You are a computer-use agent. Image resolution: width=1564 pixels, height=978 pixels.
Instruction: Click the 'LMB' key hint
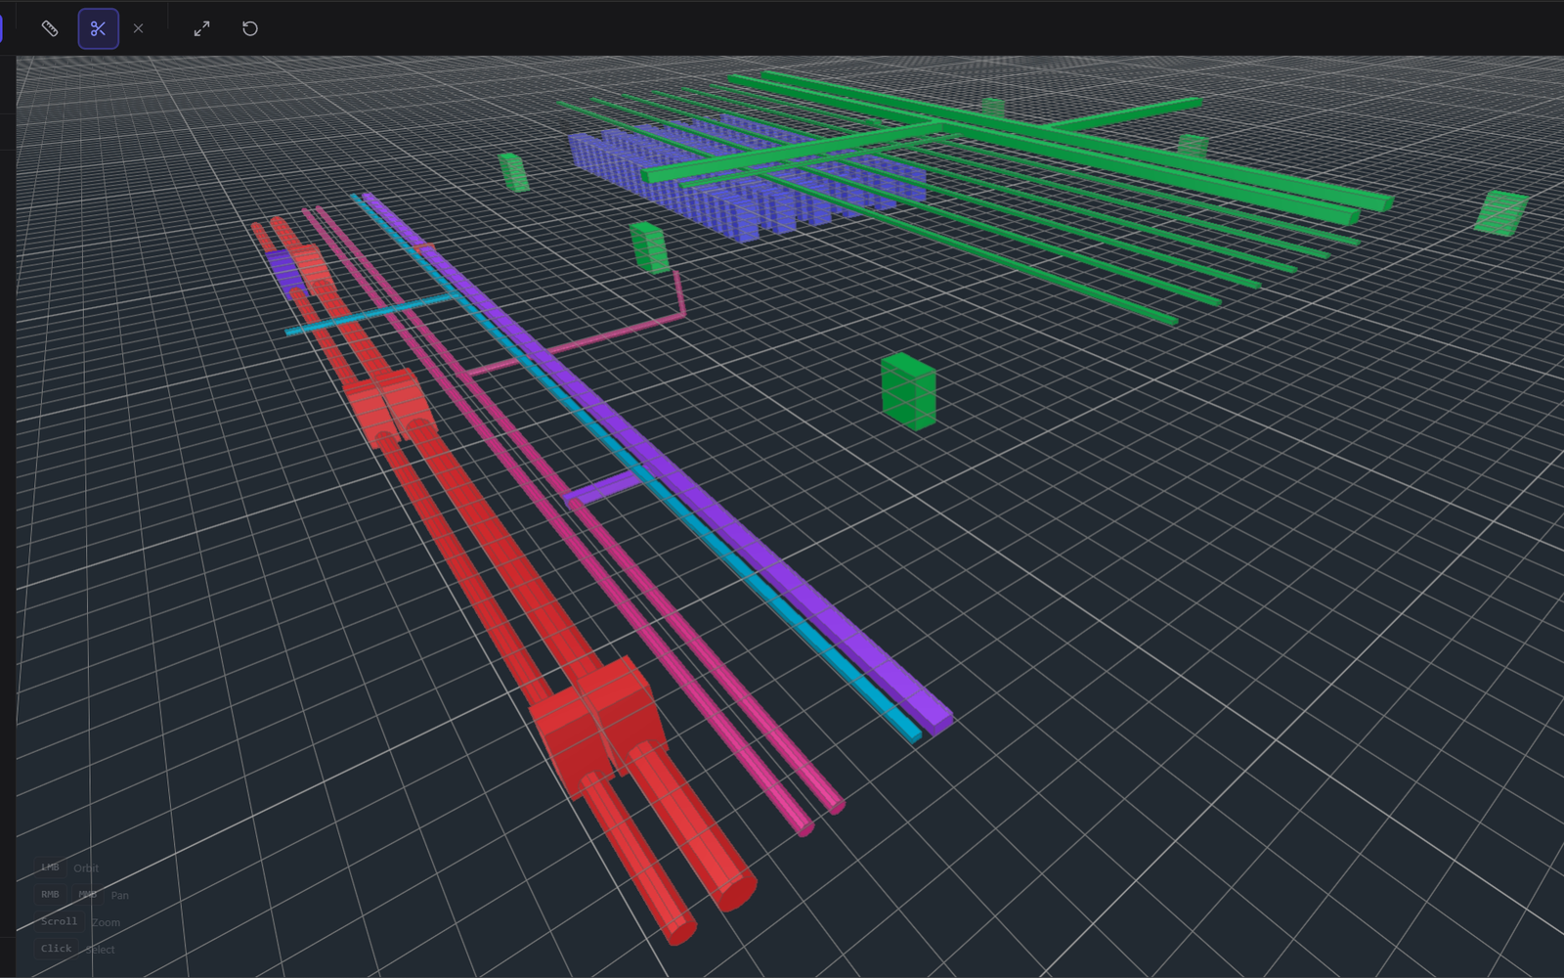50,867
